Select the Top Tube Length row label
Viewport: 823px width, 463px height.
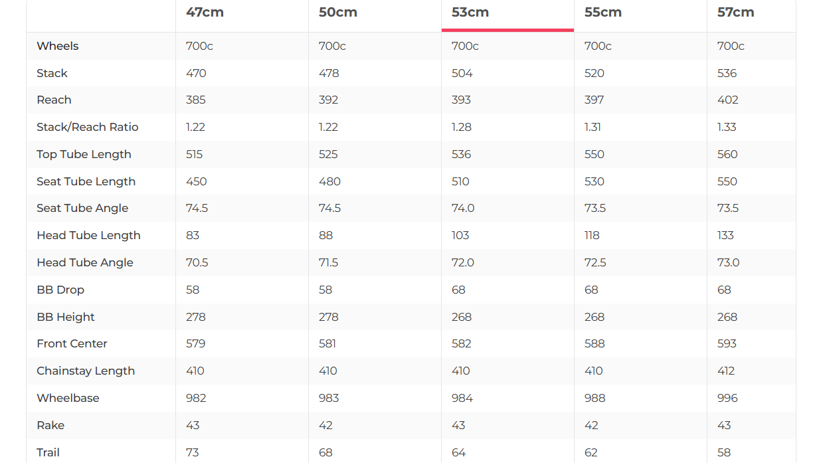coord(84,154)
